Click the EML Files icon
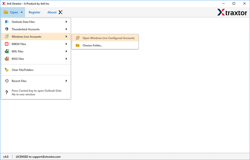Screen dimensions: 250x160 click(x=7, y=51)
